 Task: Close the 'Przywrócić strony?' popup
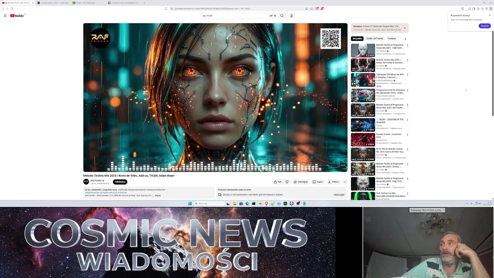(x=490, y=15)
